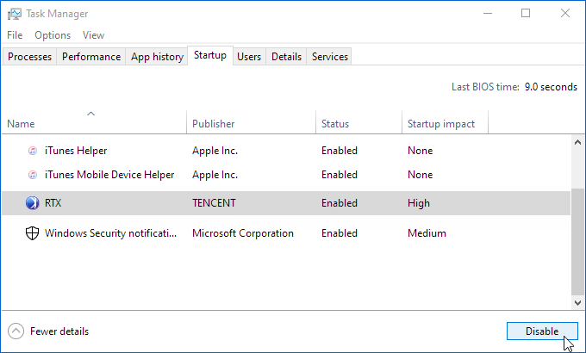Click the 9.0 seconds BIOS time value
This screenshot has height=353, width=586.
(x=551, y=87)
